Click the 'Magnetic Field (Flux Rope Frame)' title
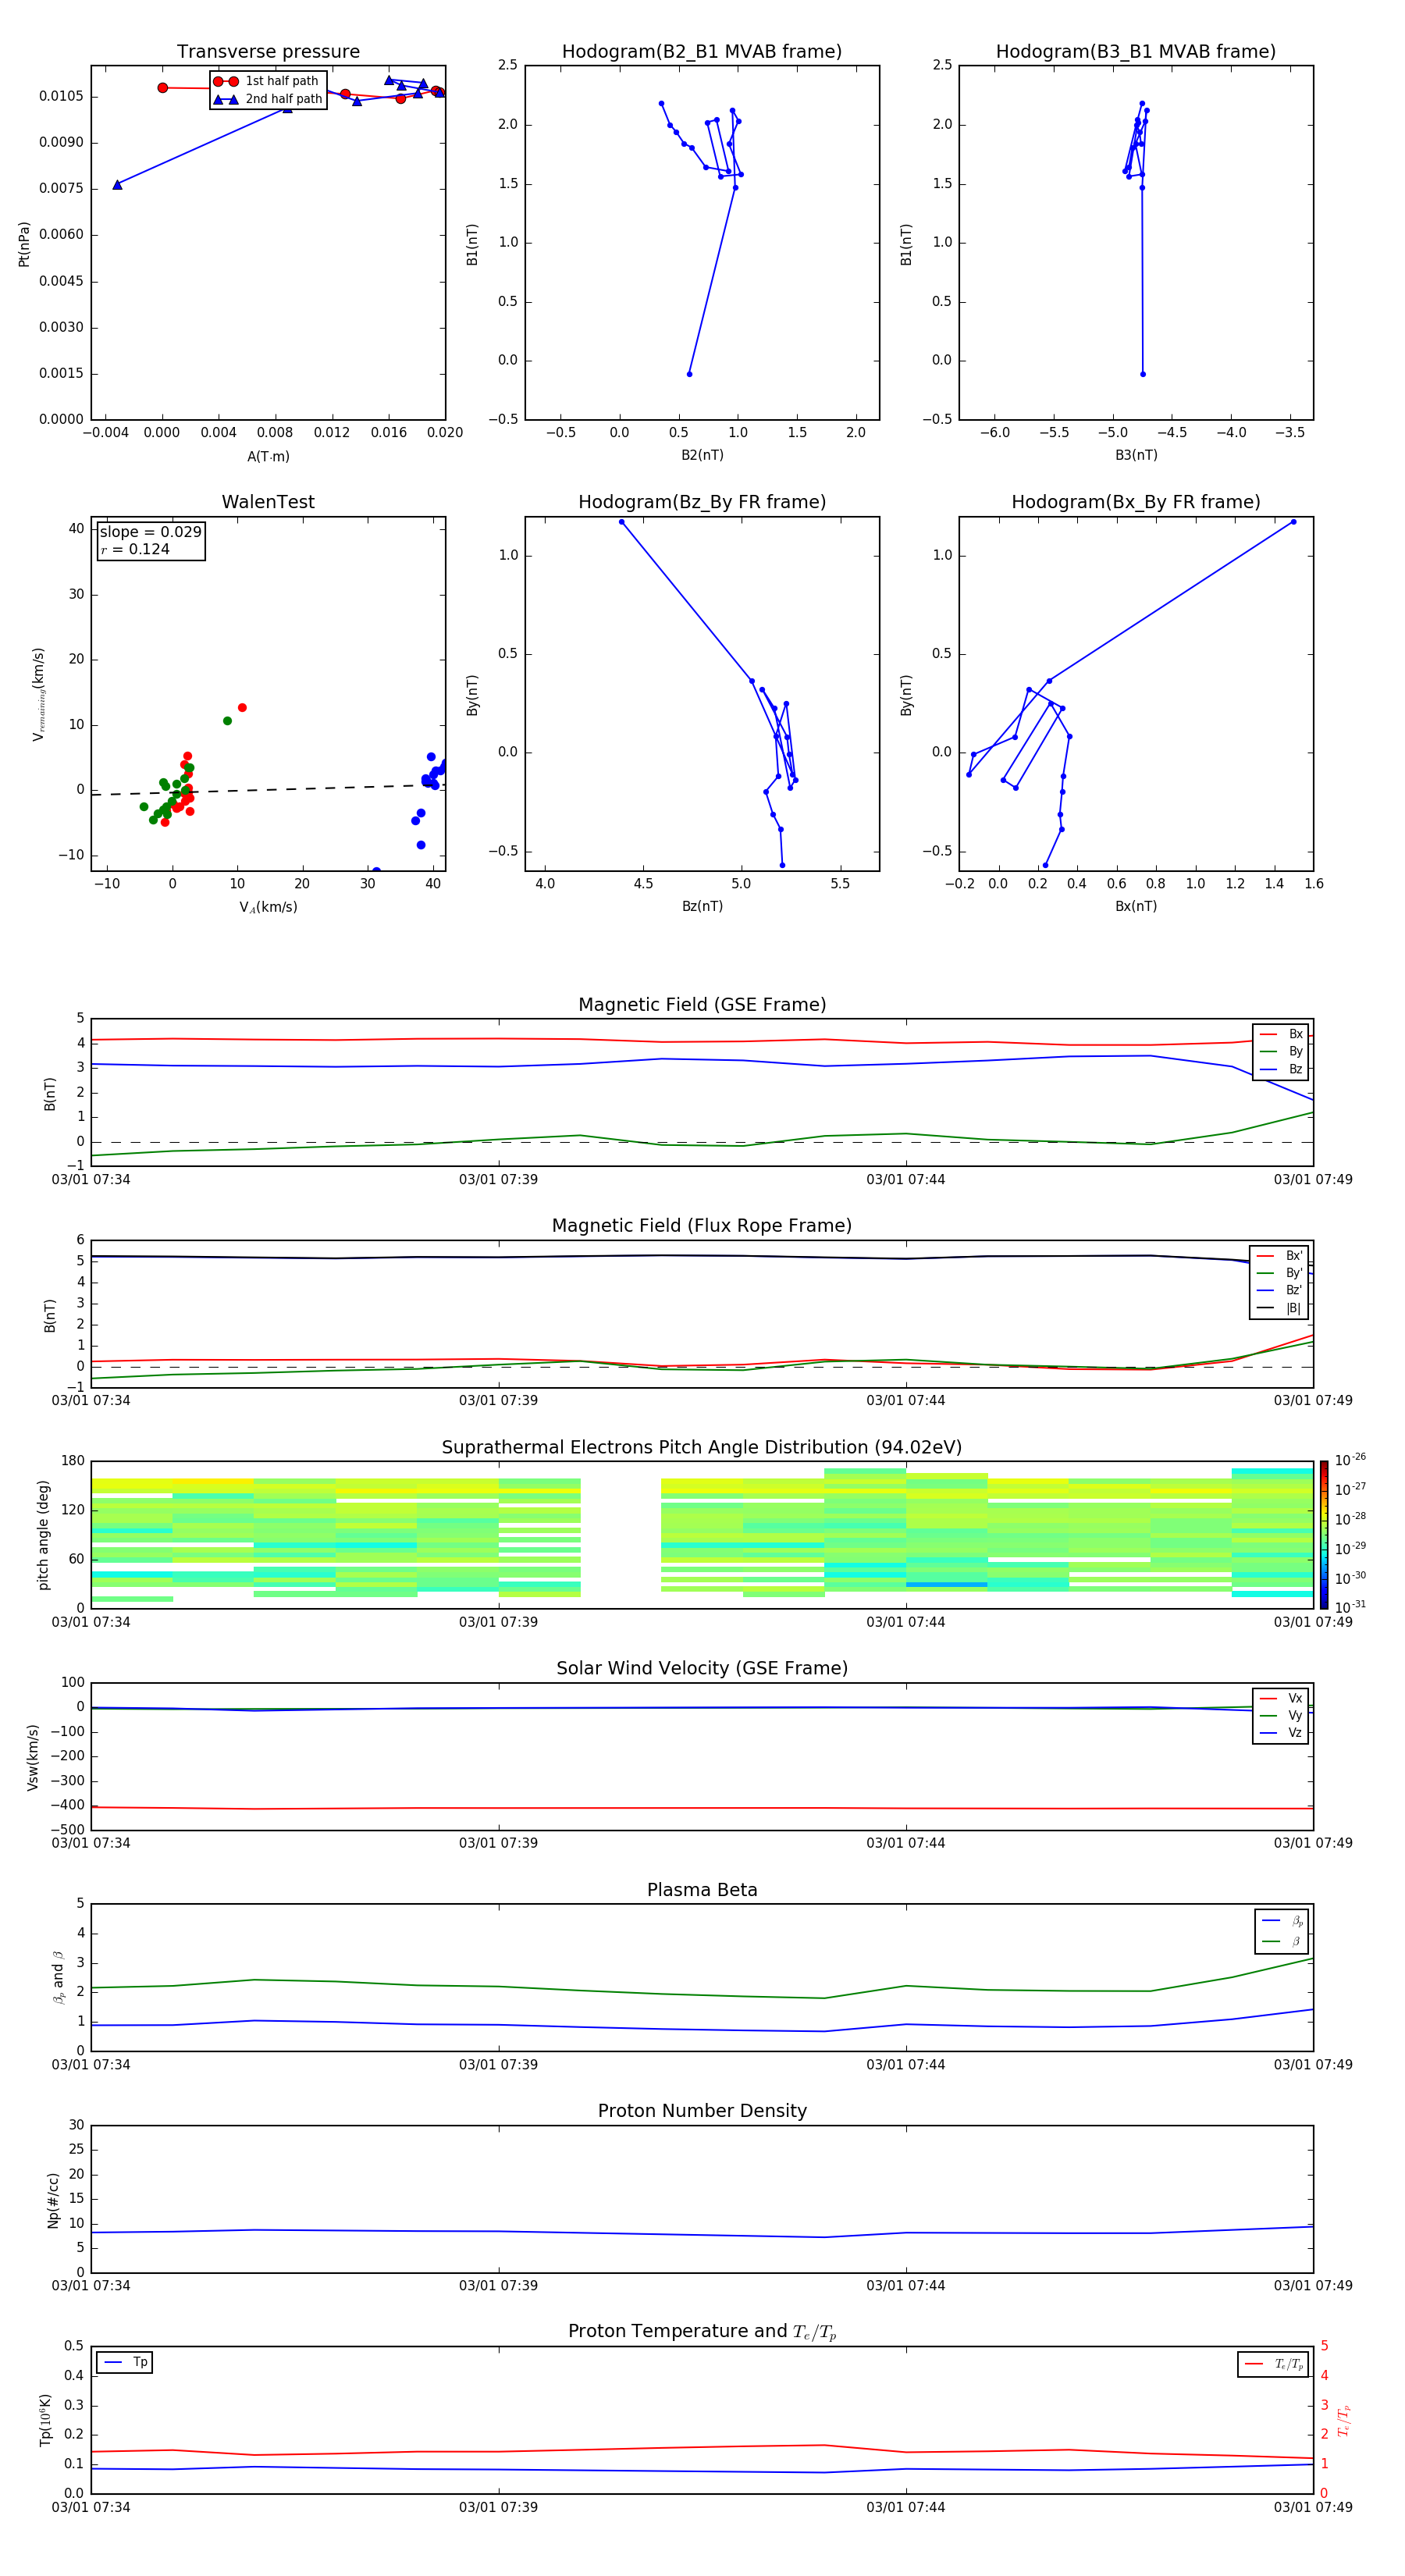 point(702,1226)
